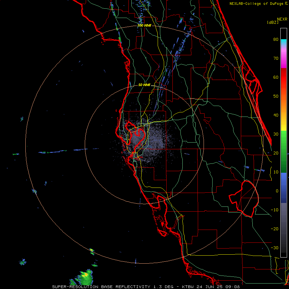Select the 10 dBZ scale value

276,172
